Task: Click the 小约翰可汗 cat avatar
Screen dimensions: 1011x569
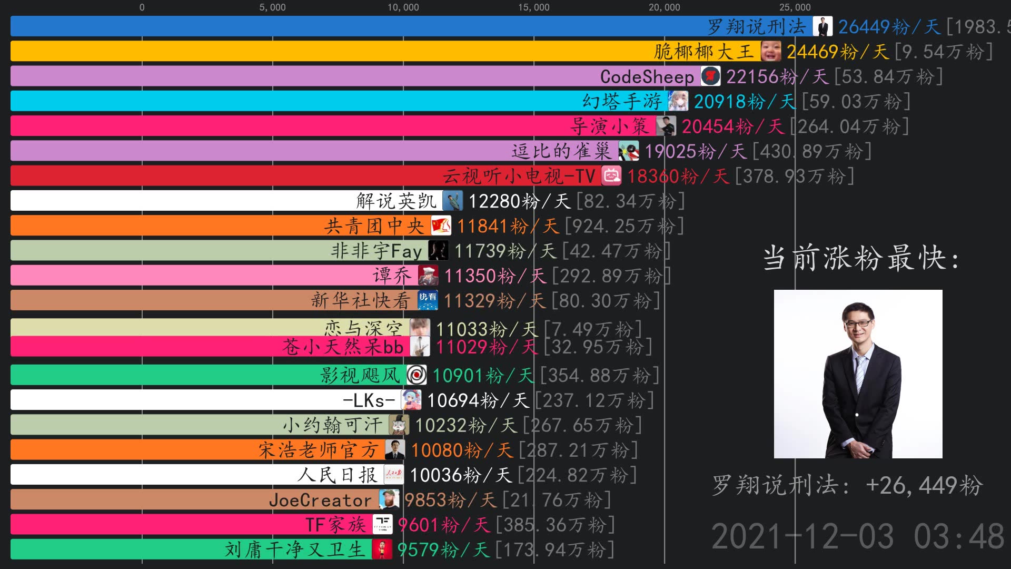Action: (x=399, y=425)
